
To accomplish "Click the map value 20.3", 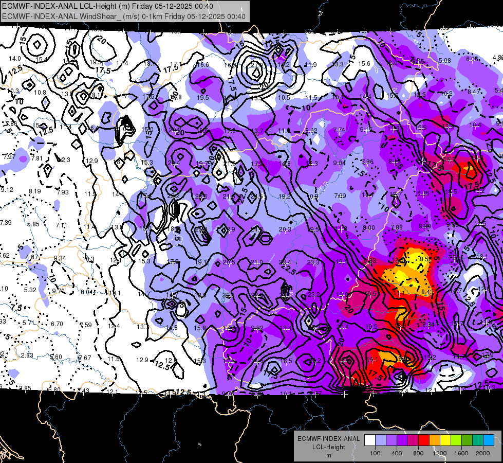I will [285, 229].
